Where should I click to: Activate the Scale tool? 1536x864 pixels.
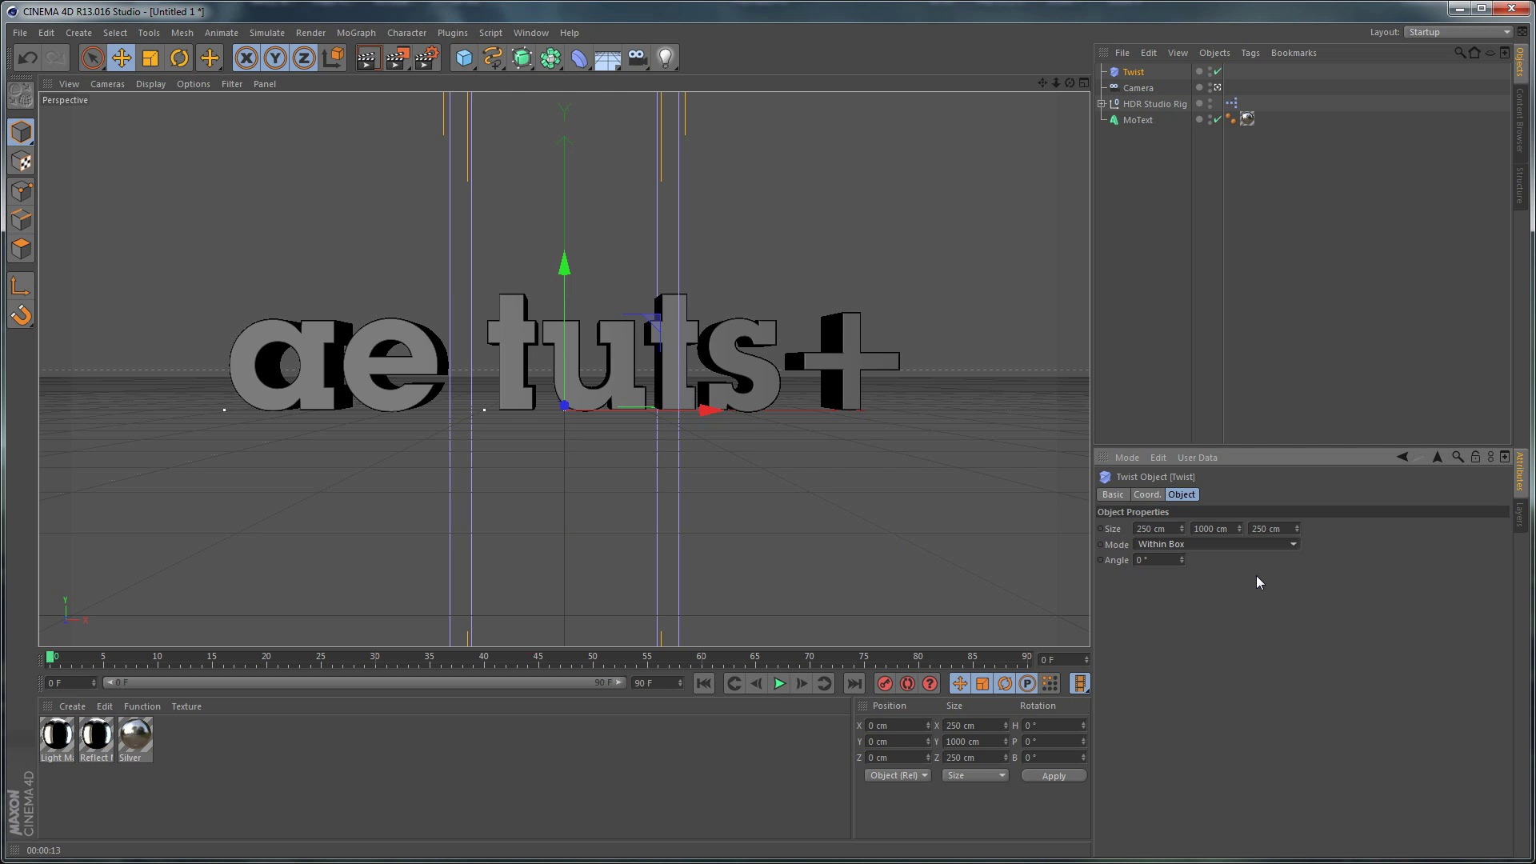coord(150,58)
